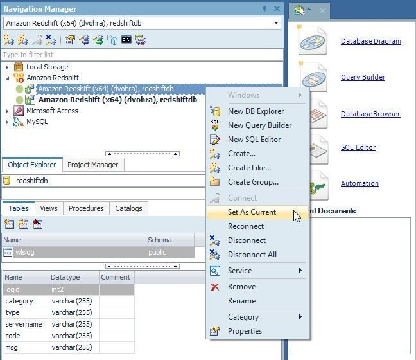Click the grayed Connect toolbar icon
The width and height of the screenshot is (416, 360).
point(37,40)
